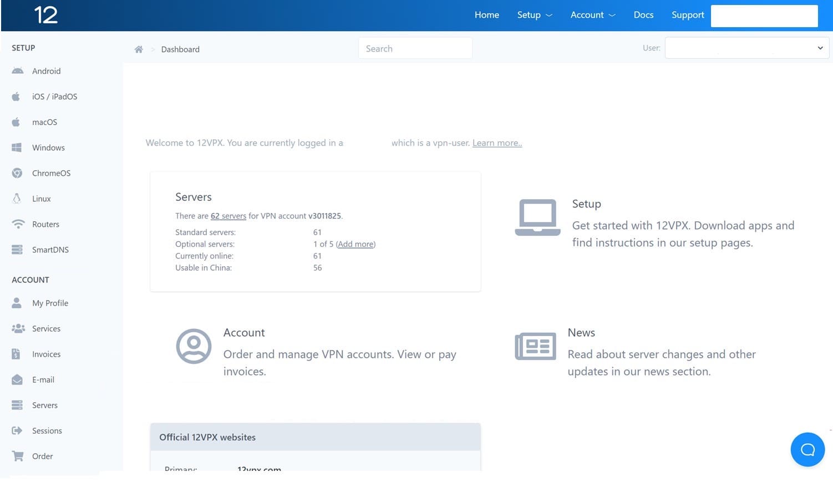
Task: Open the Setup laptop icon
Action: [537, 217]
